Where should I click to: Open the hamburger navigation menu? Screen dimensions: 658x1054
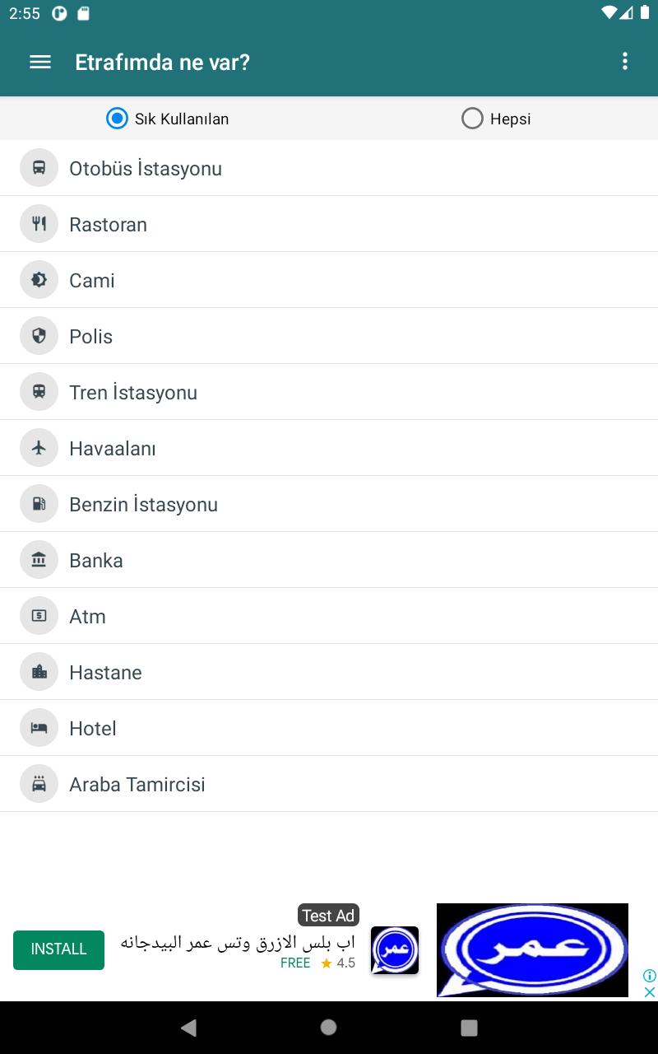click(x=40, y=62)
